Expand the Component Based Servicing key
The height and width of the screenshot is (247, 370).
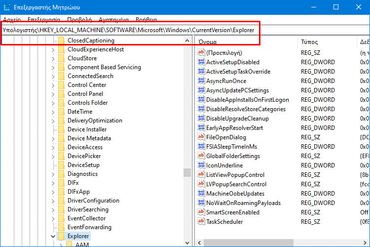tap(53, 68)
